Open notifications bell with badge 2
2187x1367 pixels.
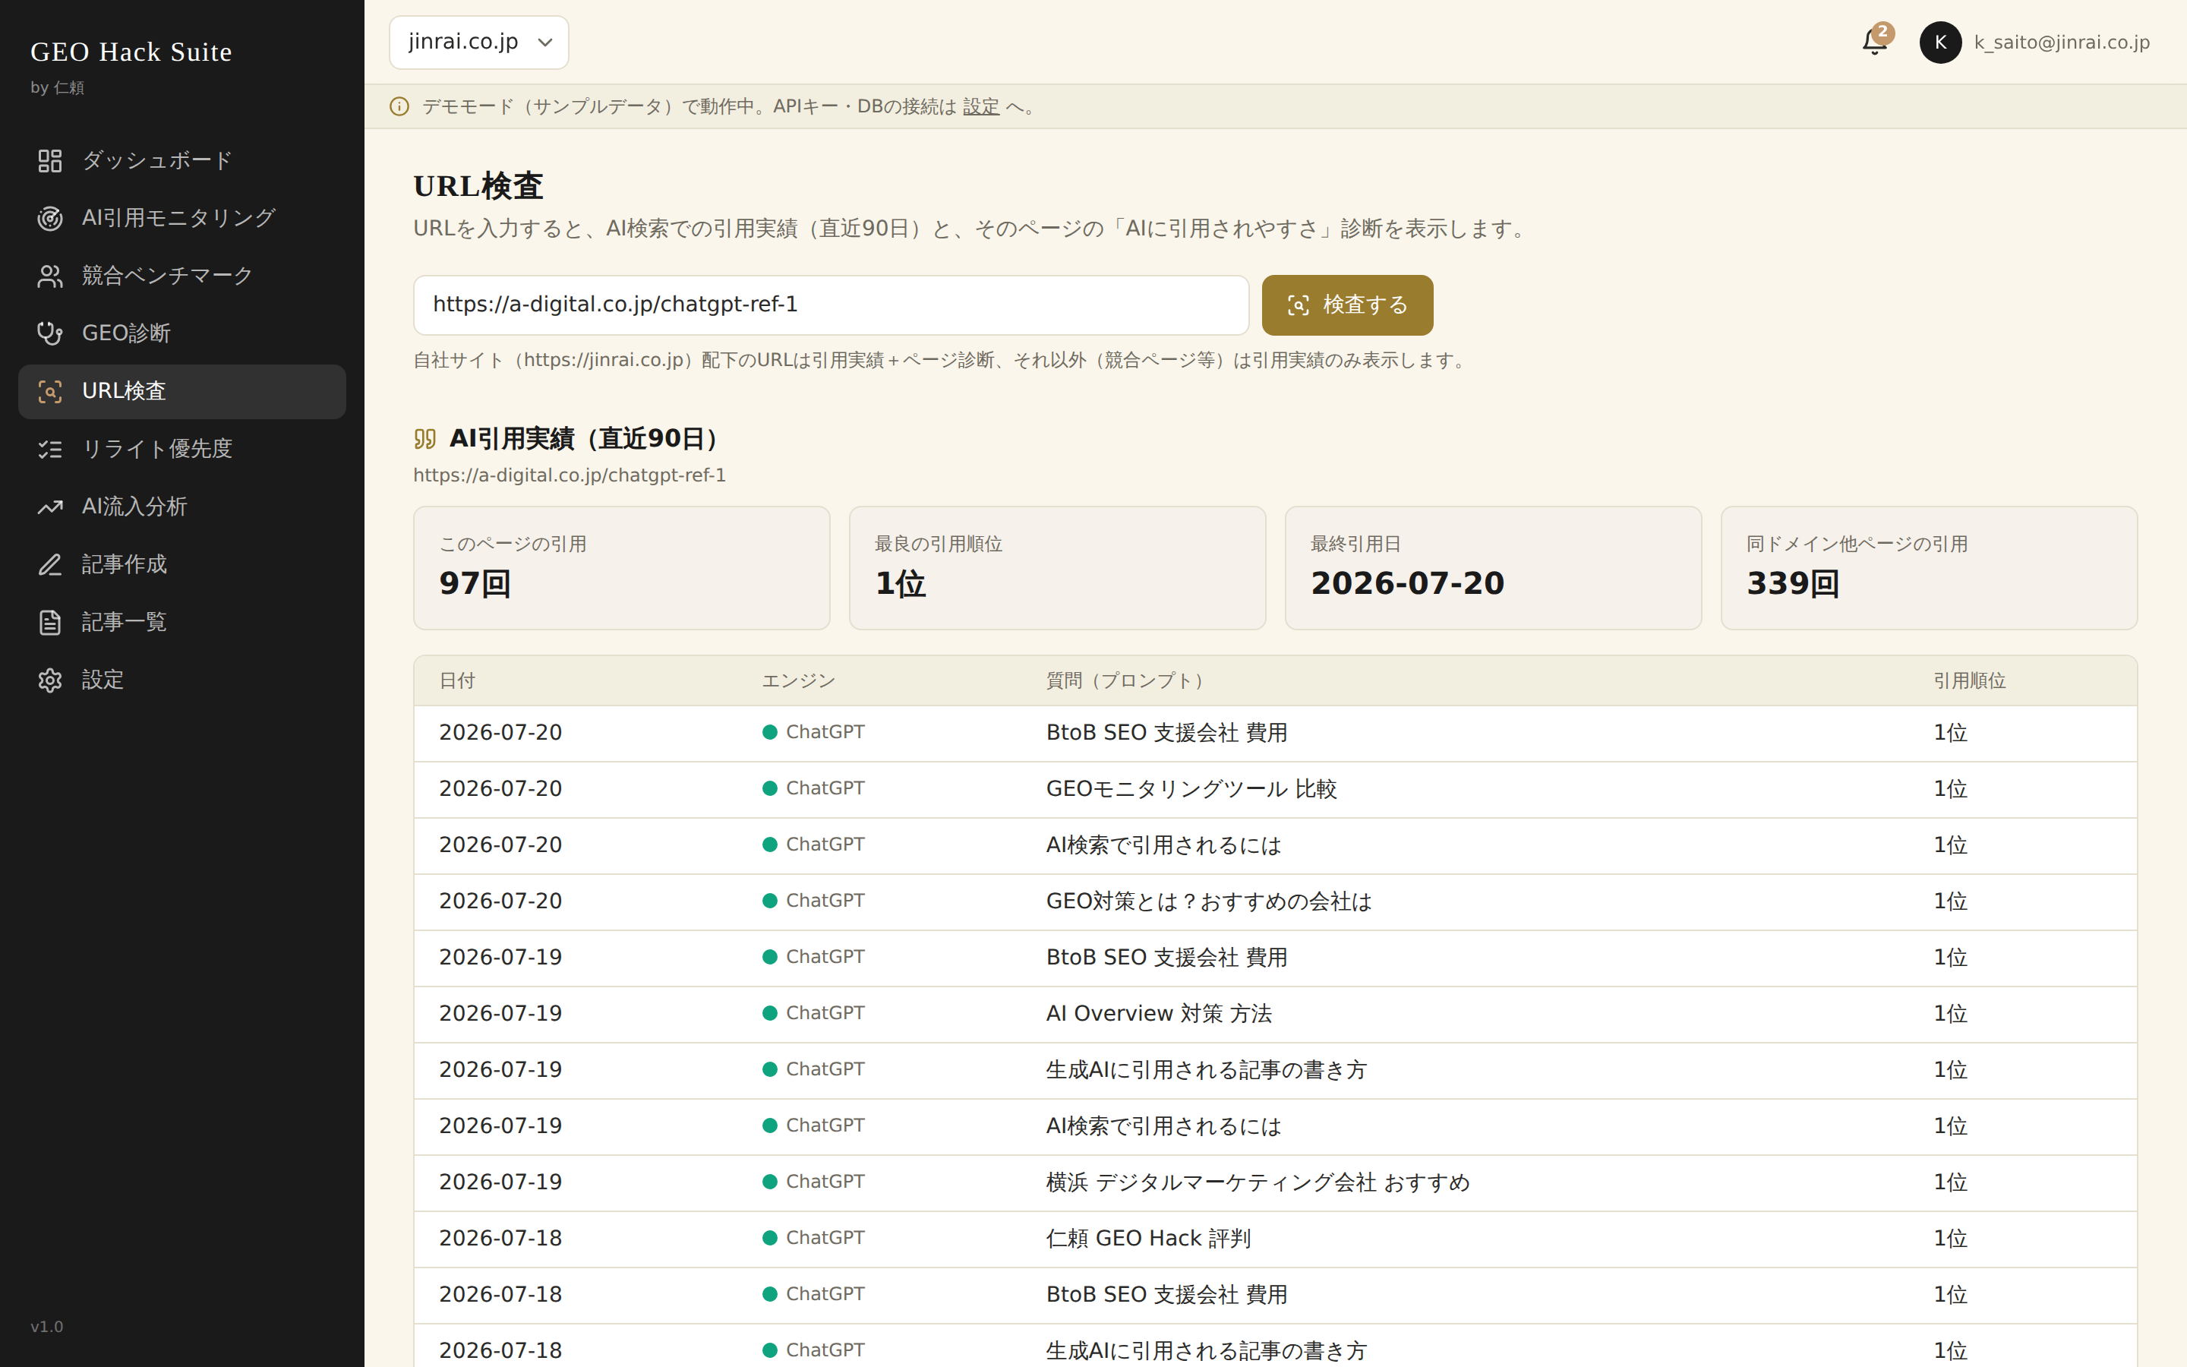tap(1875, 42)
